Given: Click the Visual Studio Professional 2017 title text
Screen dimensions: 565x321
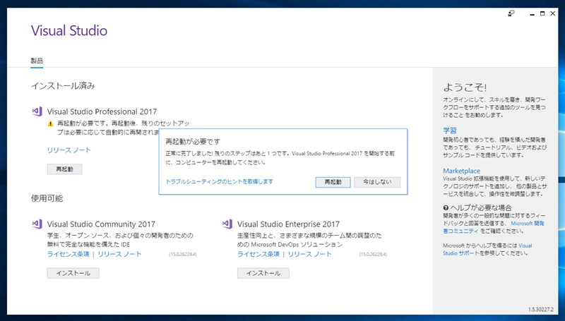Looking at the screenshot, I should [102, 111].
